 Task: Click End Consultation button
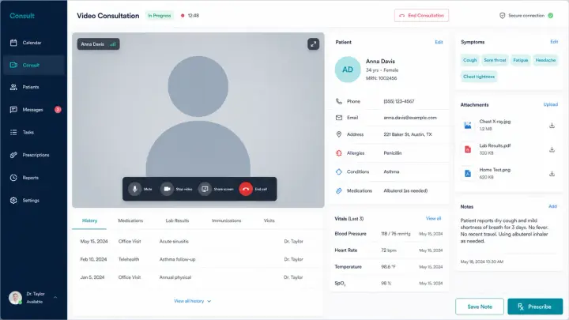click(x=421, y=16)
